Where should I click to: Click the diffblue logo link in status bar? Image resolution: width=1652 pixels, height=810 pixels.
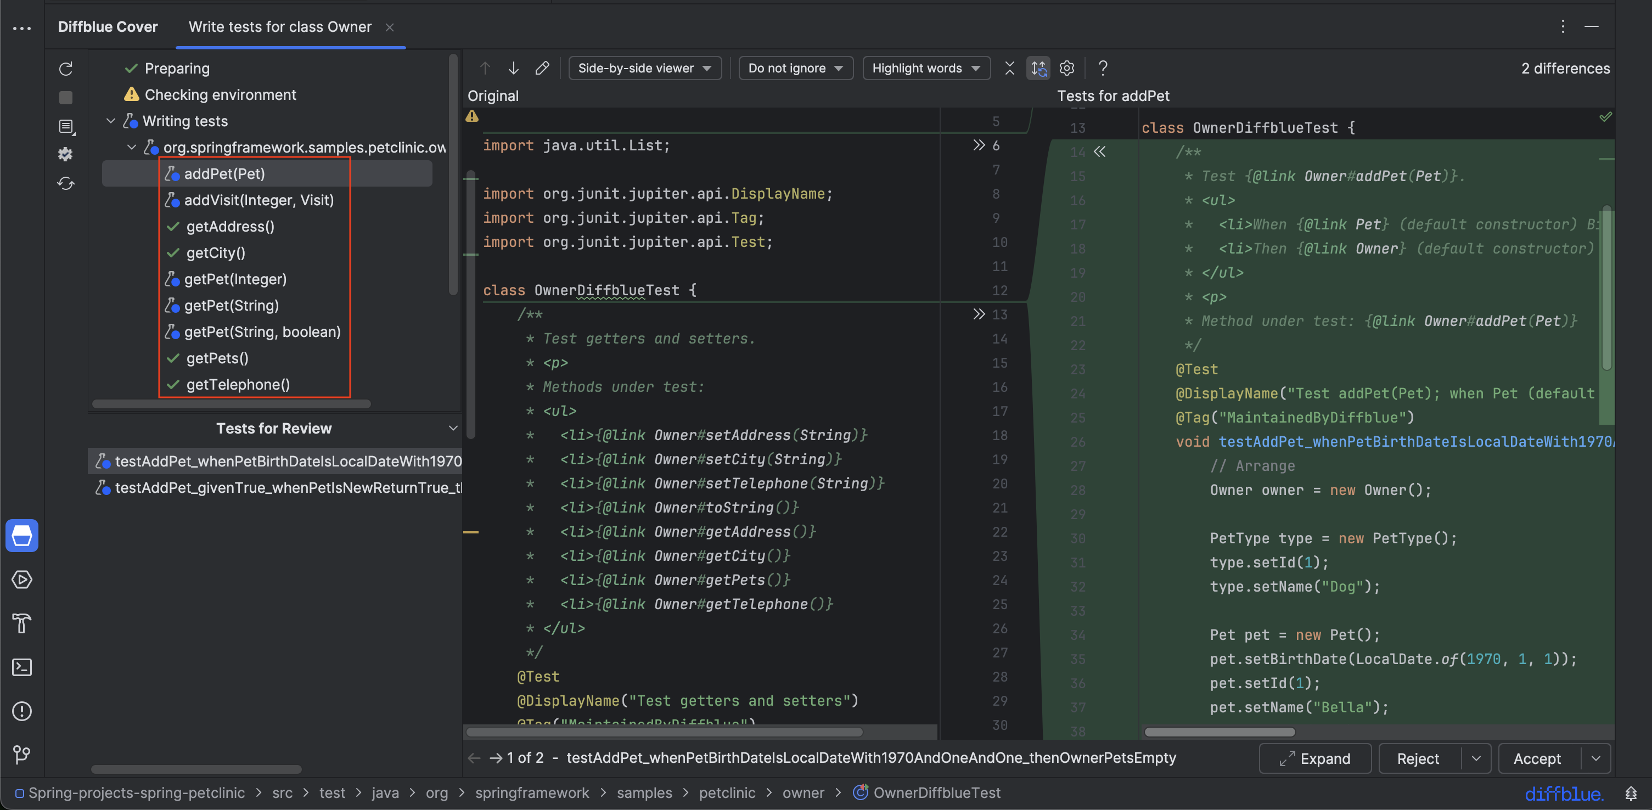(1564, 794)
